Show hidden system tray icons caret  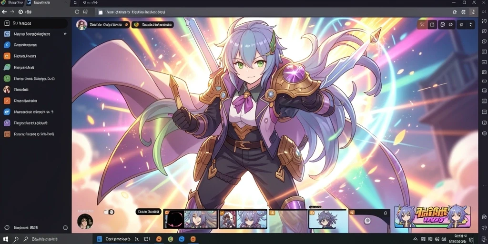[415, 239]
